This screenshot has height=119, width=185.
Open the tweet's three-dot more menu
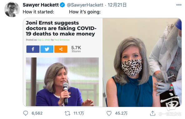[x=179, y=5]
